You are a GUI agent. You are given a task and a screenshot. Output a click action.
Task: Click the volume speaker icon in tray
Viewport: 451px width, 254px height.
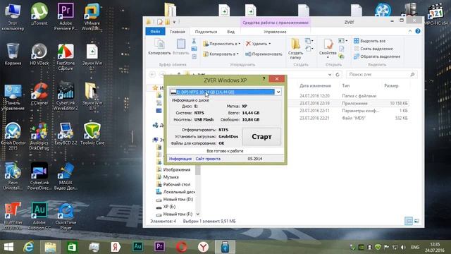pyautogui.click(x=403, y=247)
